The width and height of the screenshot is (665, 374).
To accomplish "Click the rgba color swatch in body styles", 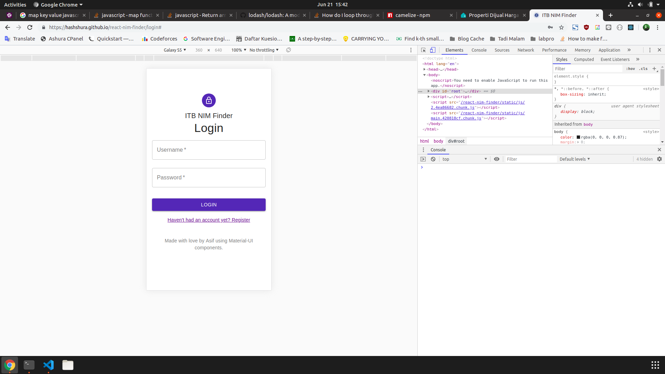I will click(x=579, y=137).
